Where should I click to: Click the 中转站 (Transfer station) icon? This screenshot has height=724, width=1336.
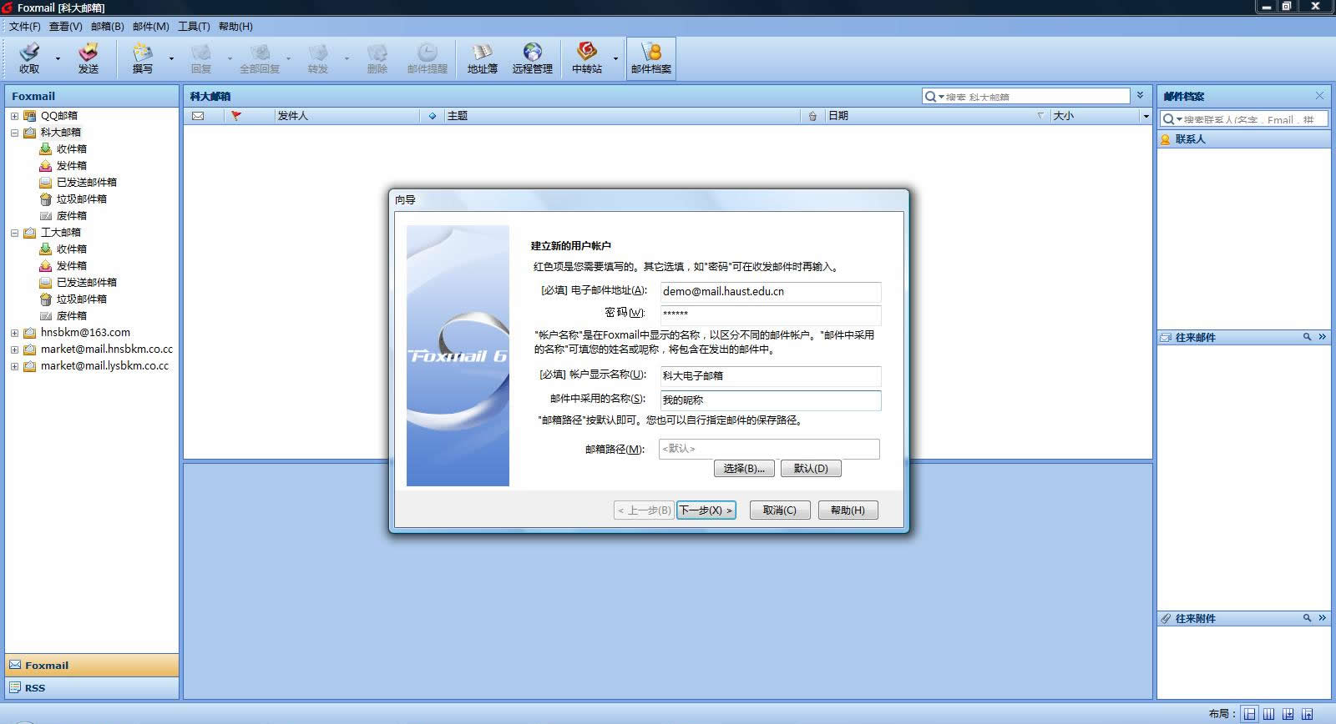(x=587, y=58)
